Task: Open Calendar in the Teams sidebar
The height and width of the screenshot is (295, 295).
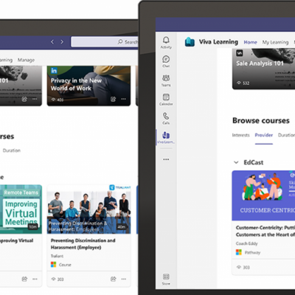Action: (x=166, y=100)
